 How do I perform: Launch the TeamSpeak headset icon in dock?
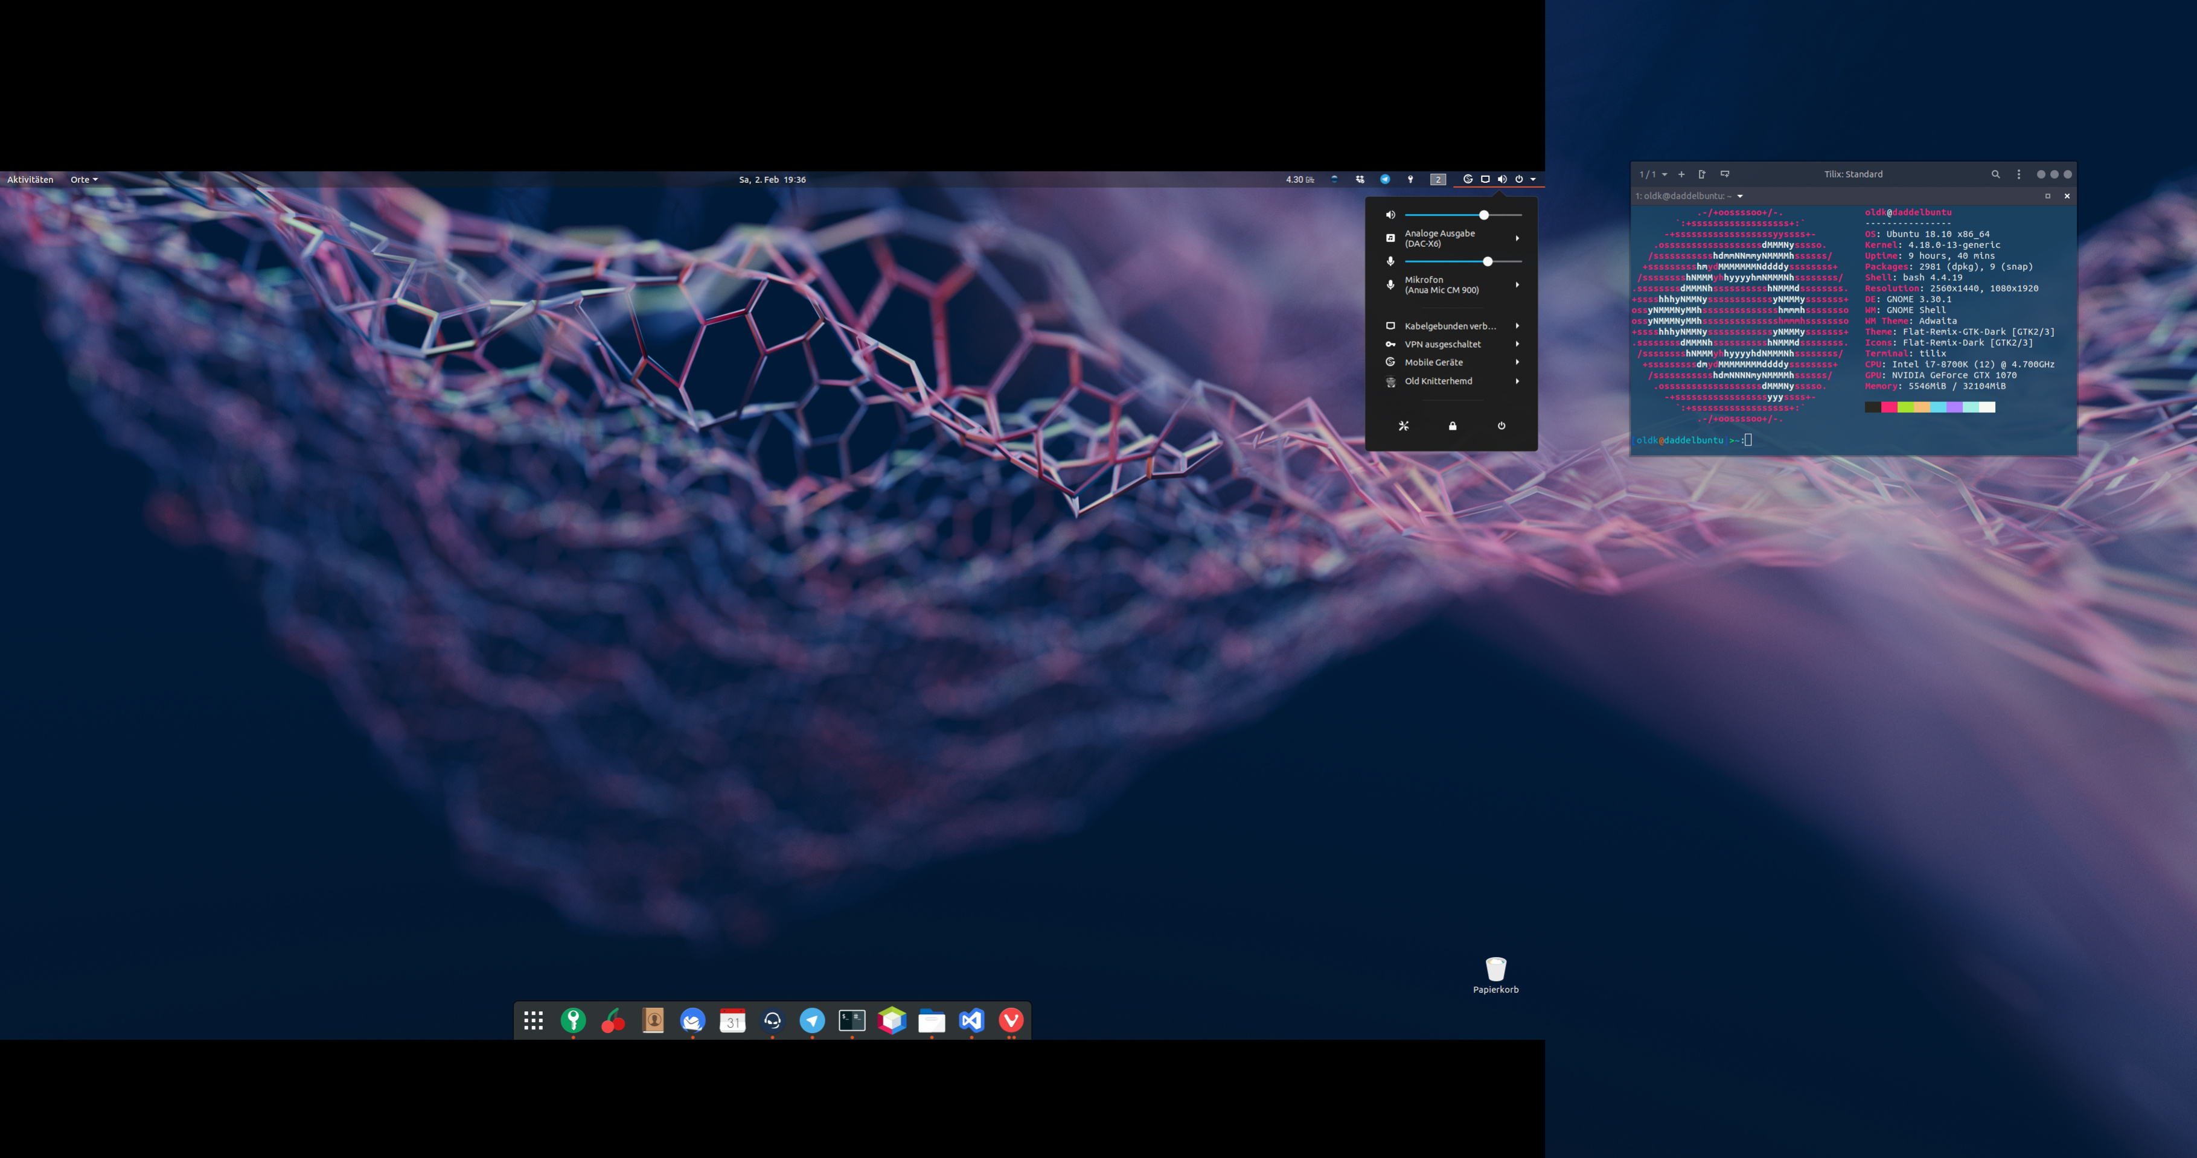(x=773, y=1020)
